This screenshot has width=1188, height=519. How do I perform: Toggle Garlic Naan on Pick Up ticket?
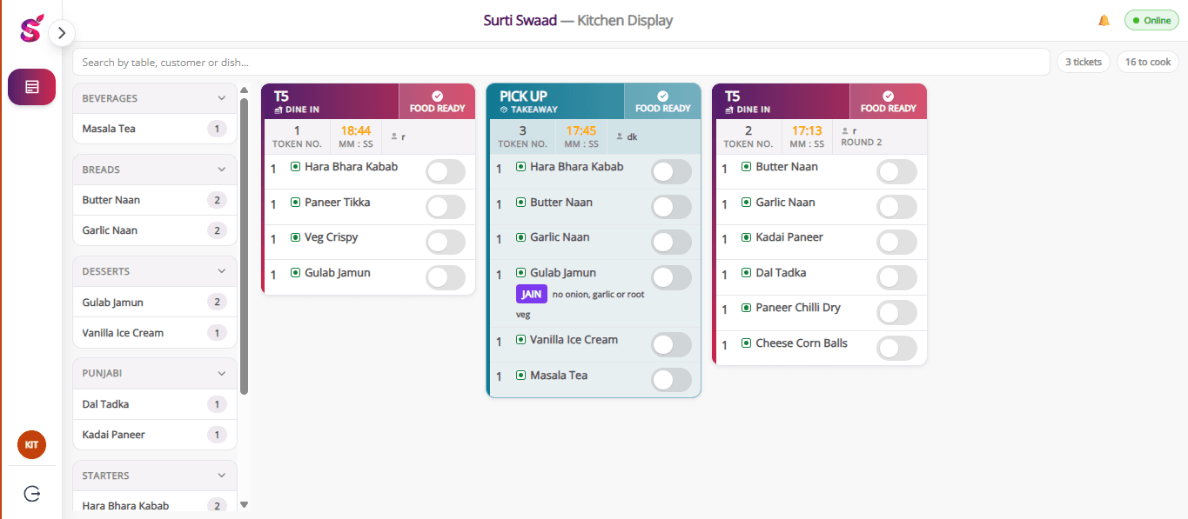[671, 243]
